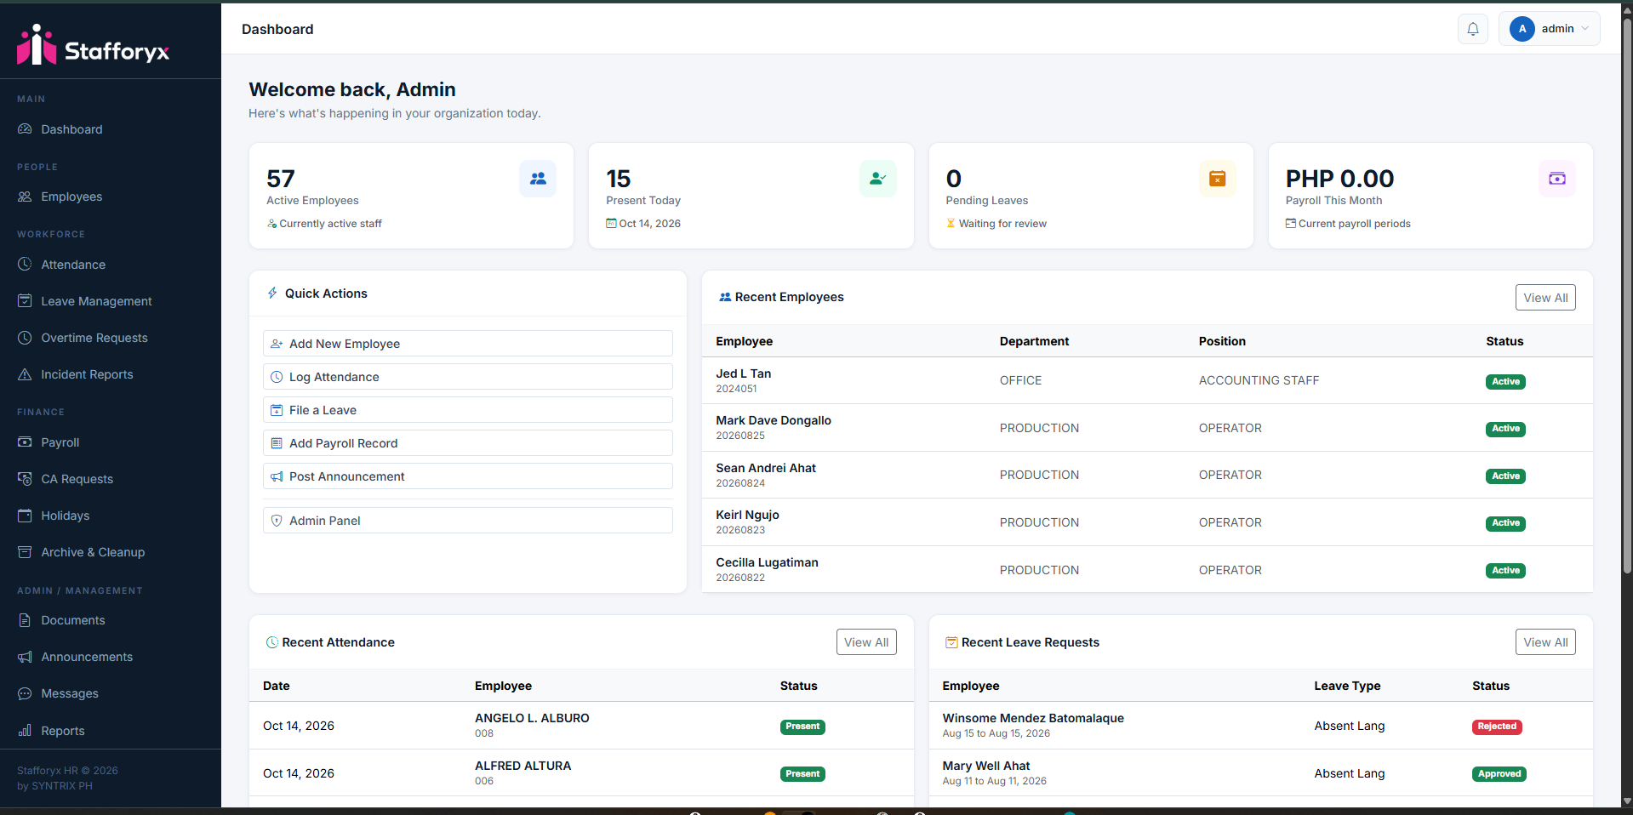Click the Attendance clock icon in sidebar

point(25,265)
